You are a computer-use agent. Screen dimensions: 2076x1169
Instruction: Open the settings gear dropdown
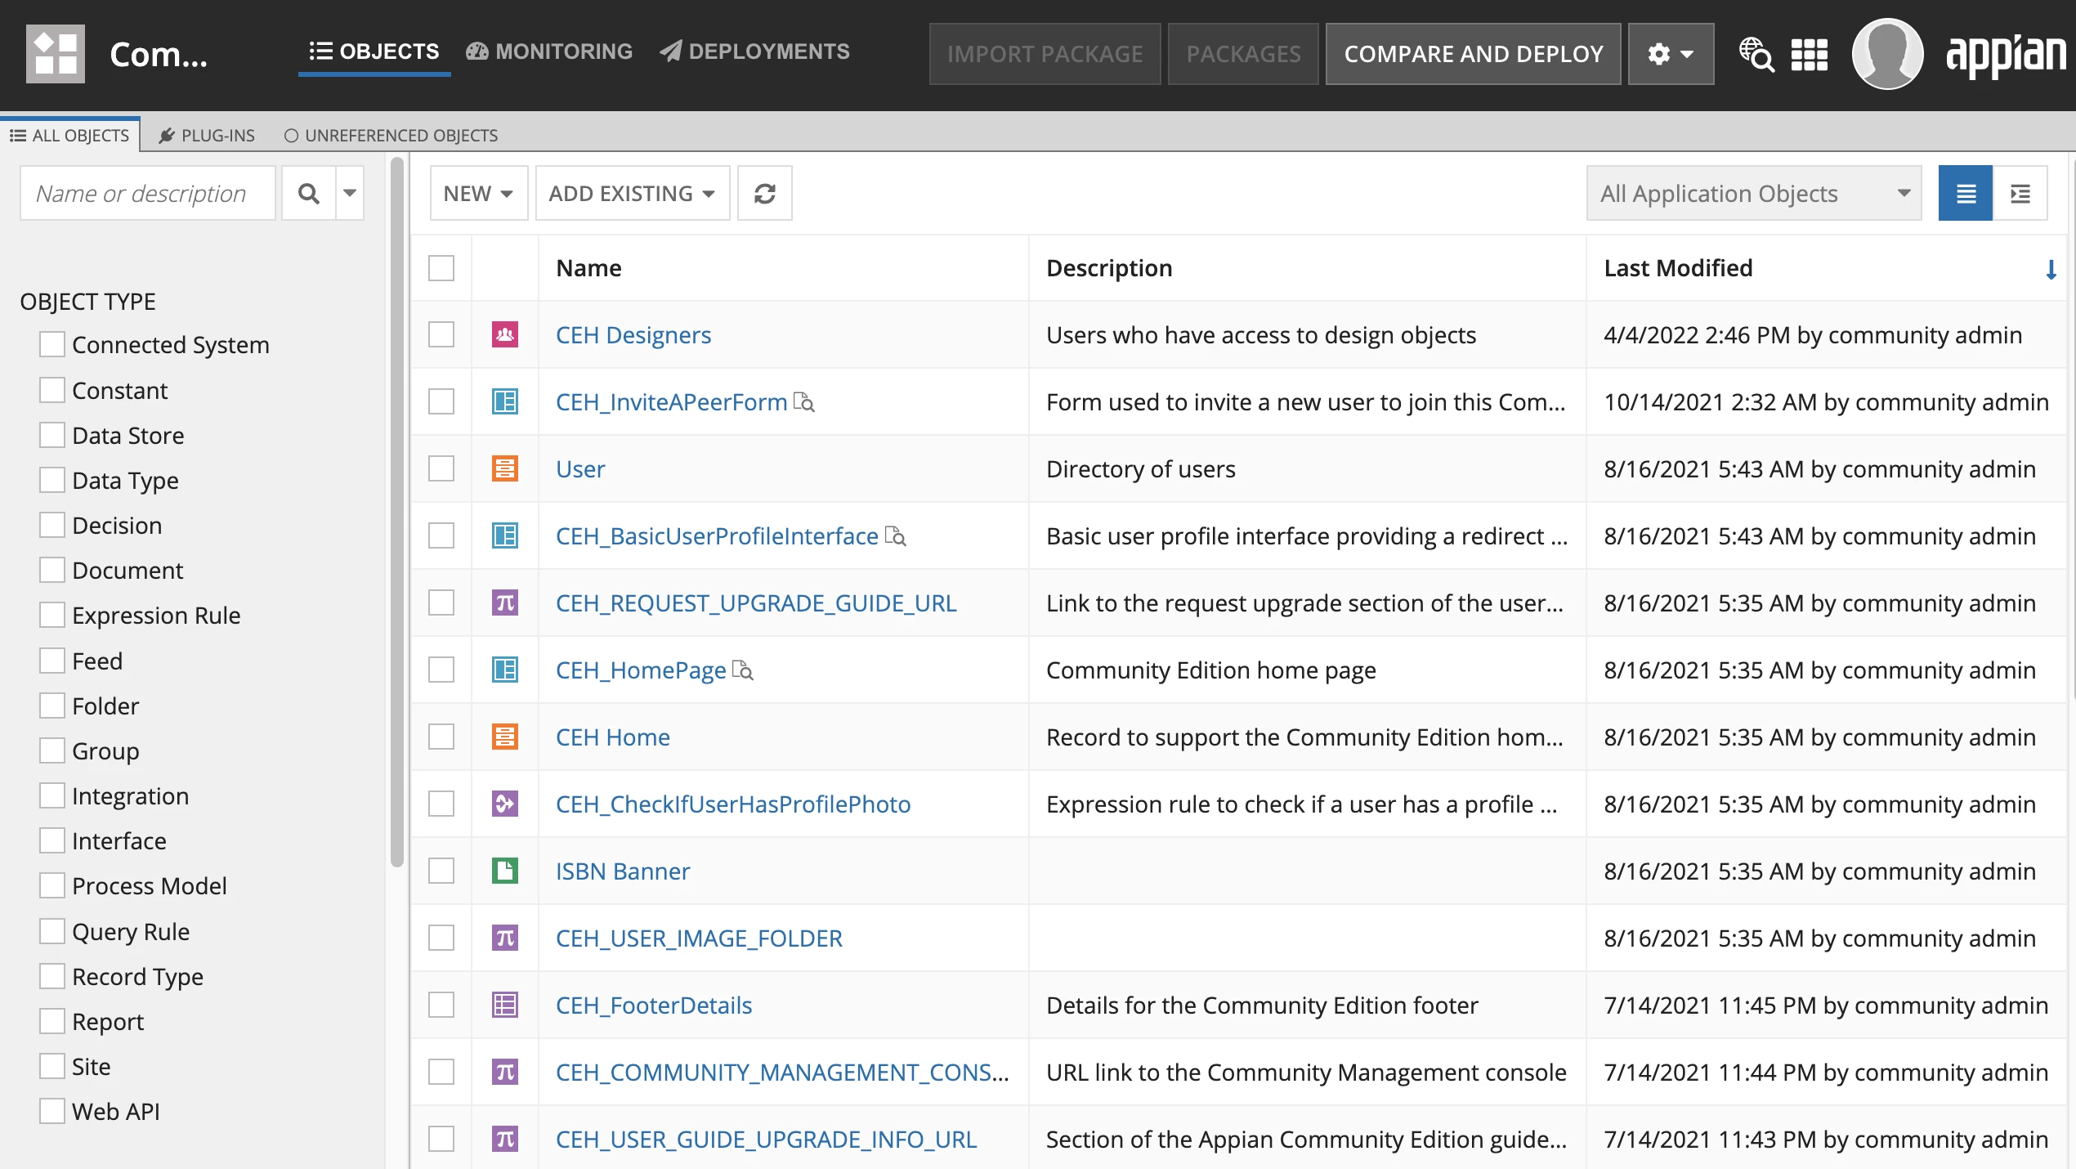click(1671, 54)
